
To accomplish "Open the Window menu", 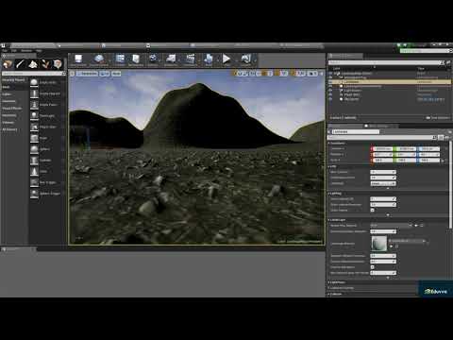I will pos(26,51).
